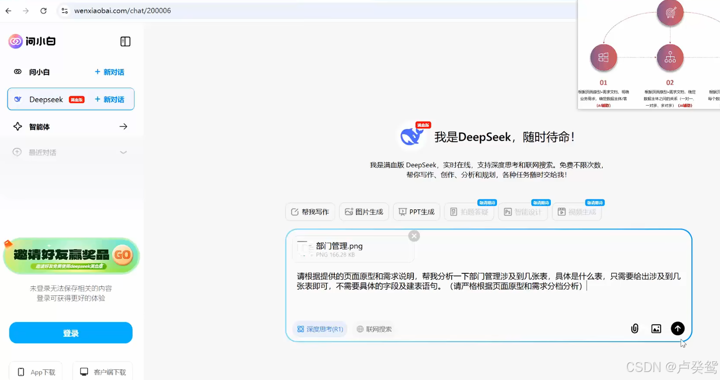The image size is (720, 380).
Task: Click the 图片生成 chip
Action: click(x=364, y=212)
